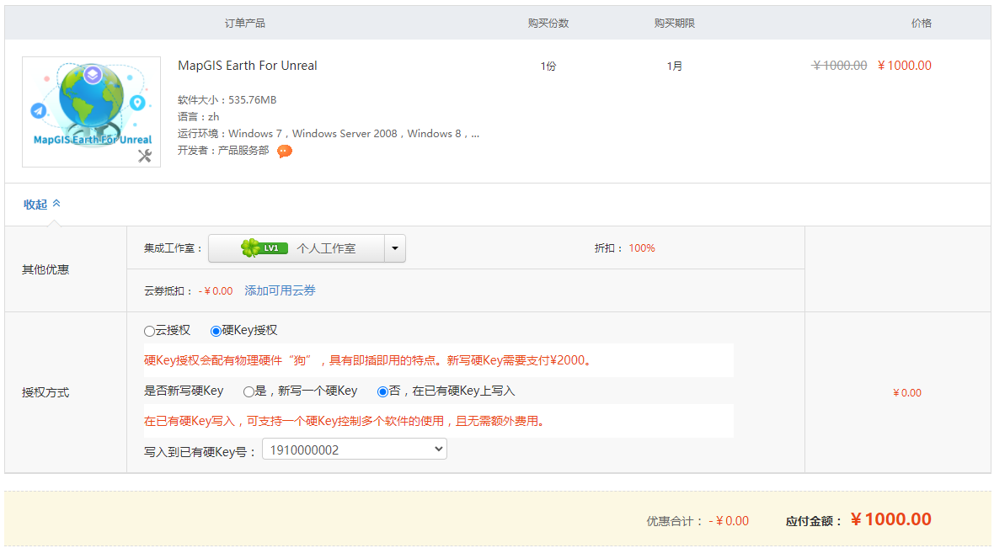
Task: Click the LV1 clover badge icon
Action: point(265,247)
